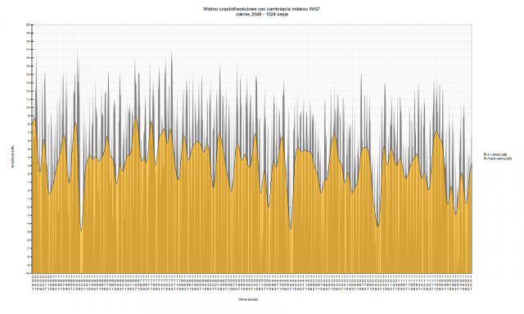Click the 10 tick label on amplitude axis
524x314 pixels.
(x=28, y=107)
